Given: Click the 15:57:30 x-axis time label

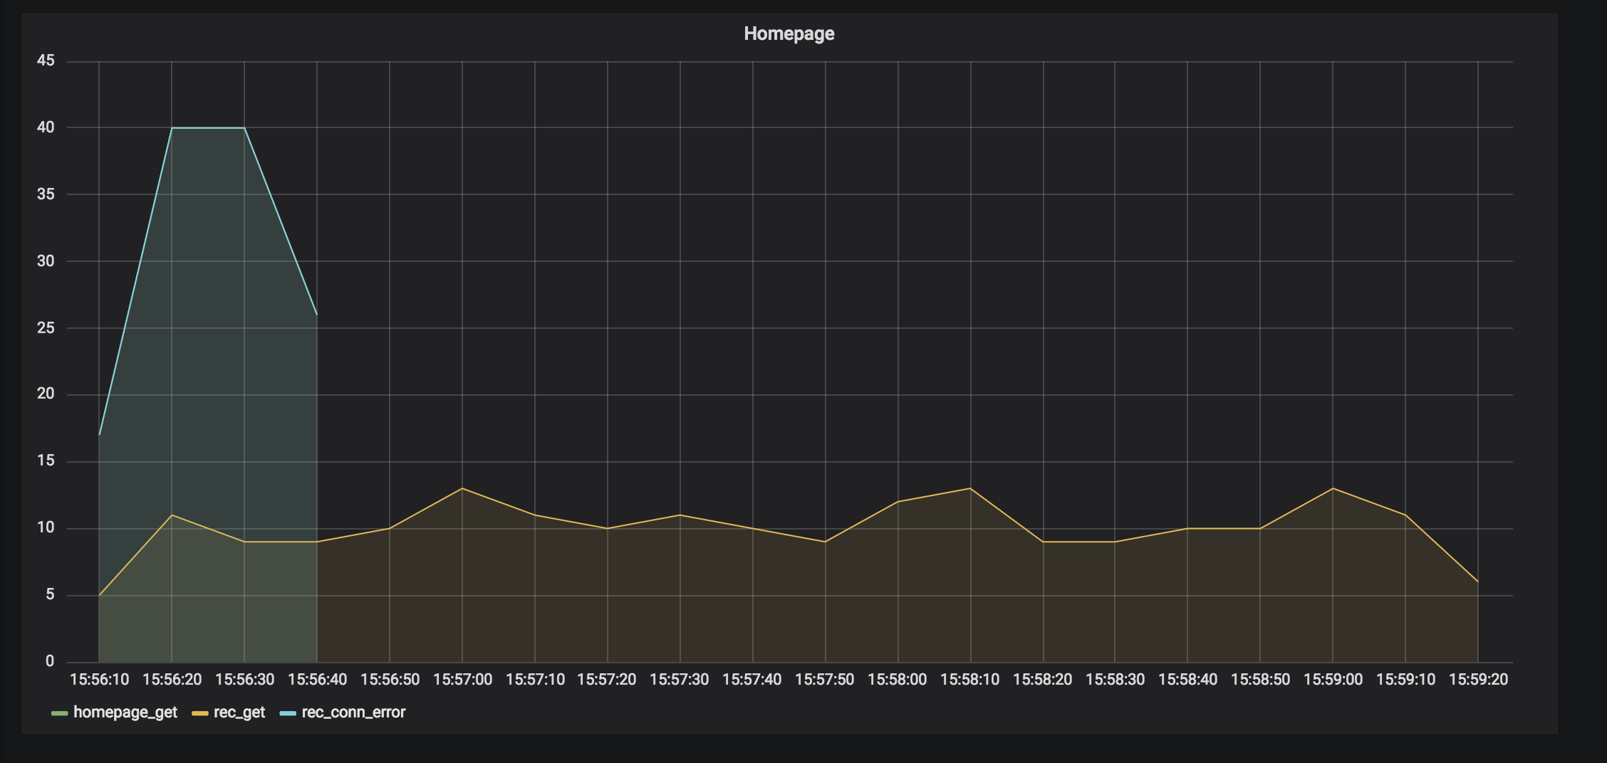Looking at the screenshot, I should coord(680,680).
